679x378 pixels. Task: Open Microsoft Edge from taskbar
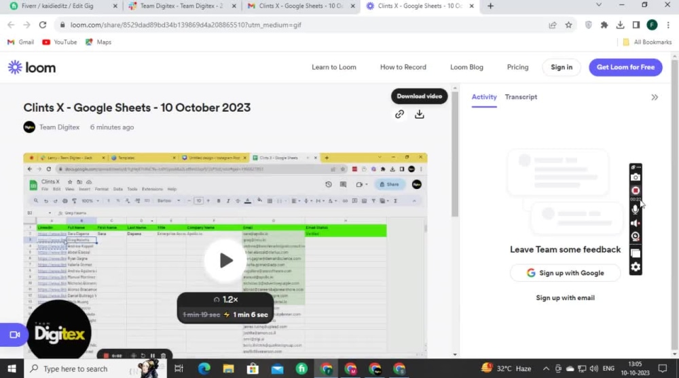click(x=204, y=369)
